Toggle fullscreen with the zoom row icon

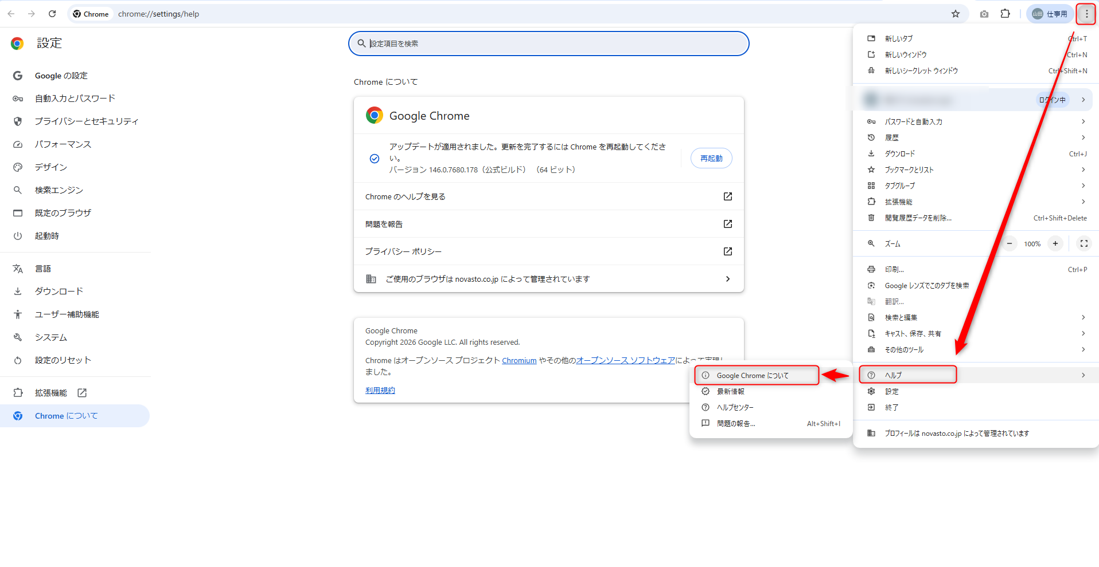tap(1084, 243)
